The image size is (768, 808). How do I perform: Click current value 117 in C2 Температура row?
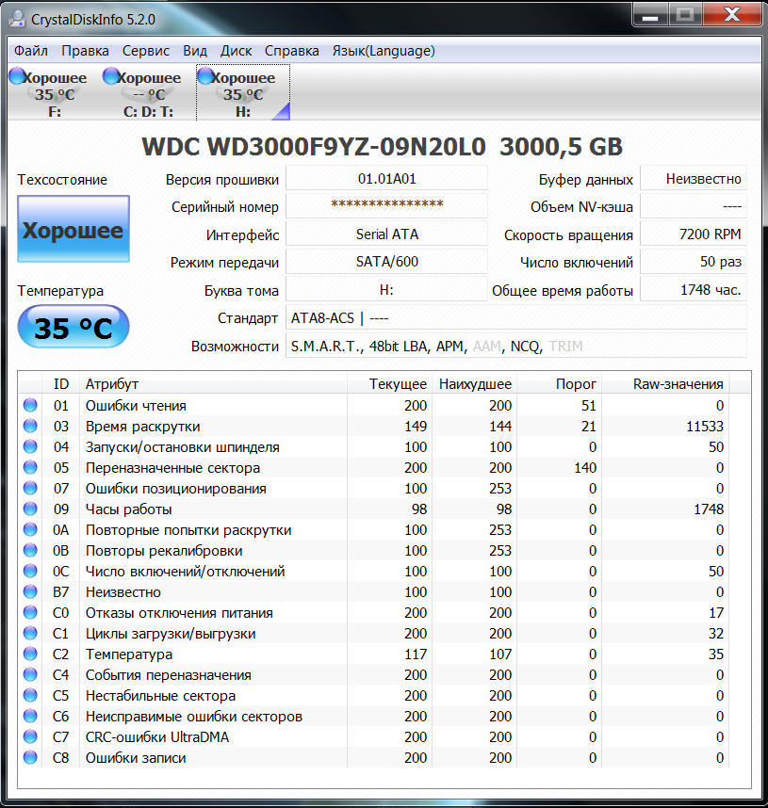pyautogui.click(x=416, y=654)
